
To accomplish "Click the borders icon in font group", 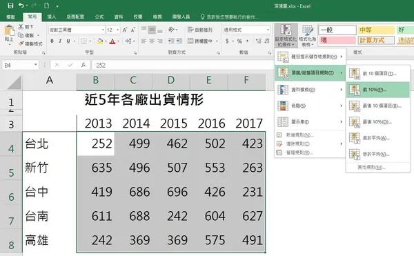I will (84, 41).
